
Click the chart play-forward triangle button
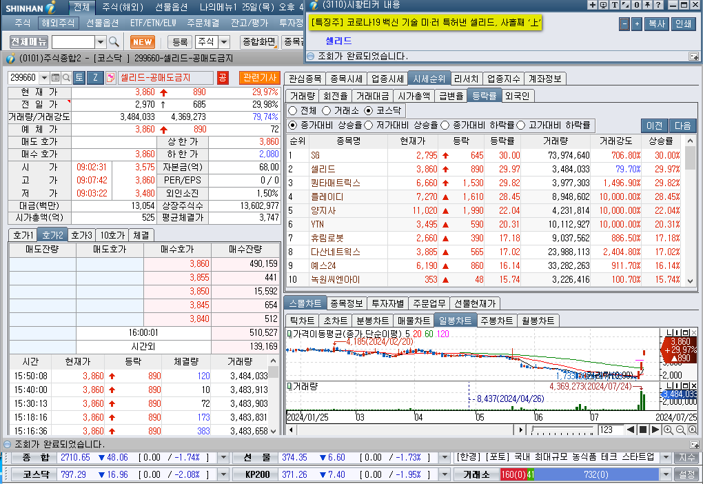tap(655, 430)
